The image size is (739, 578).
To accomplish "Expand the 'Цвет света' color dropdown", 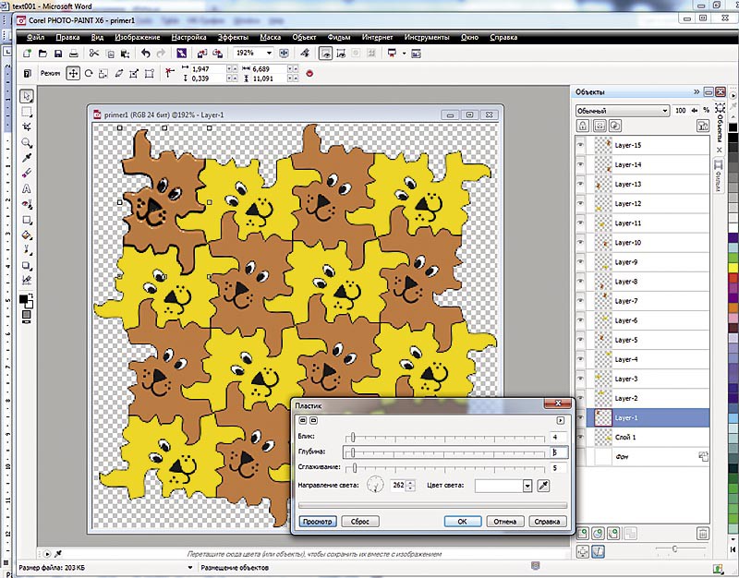I will click(x=527, y=485).
